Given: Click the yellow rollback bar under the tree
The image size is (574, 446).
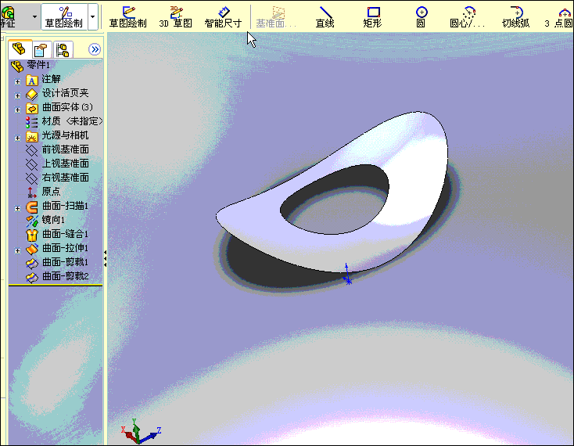Looking at the screenshot, I should 56,285.
